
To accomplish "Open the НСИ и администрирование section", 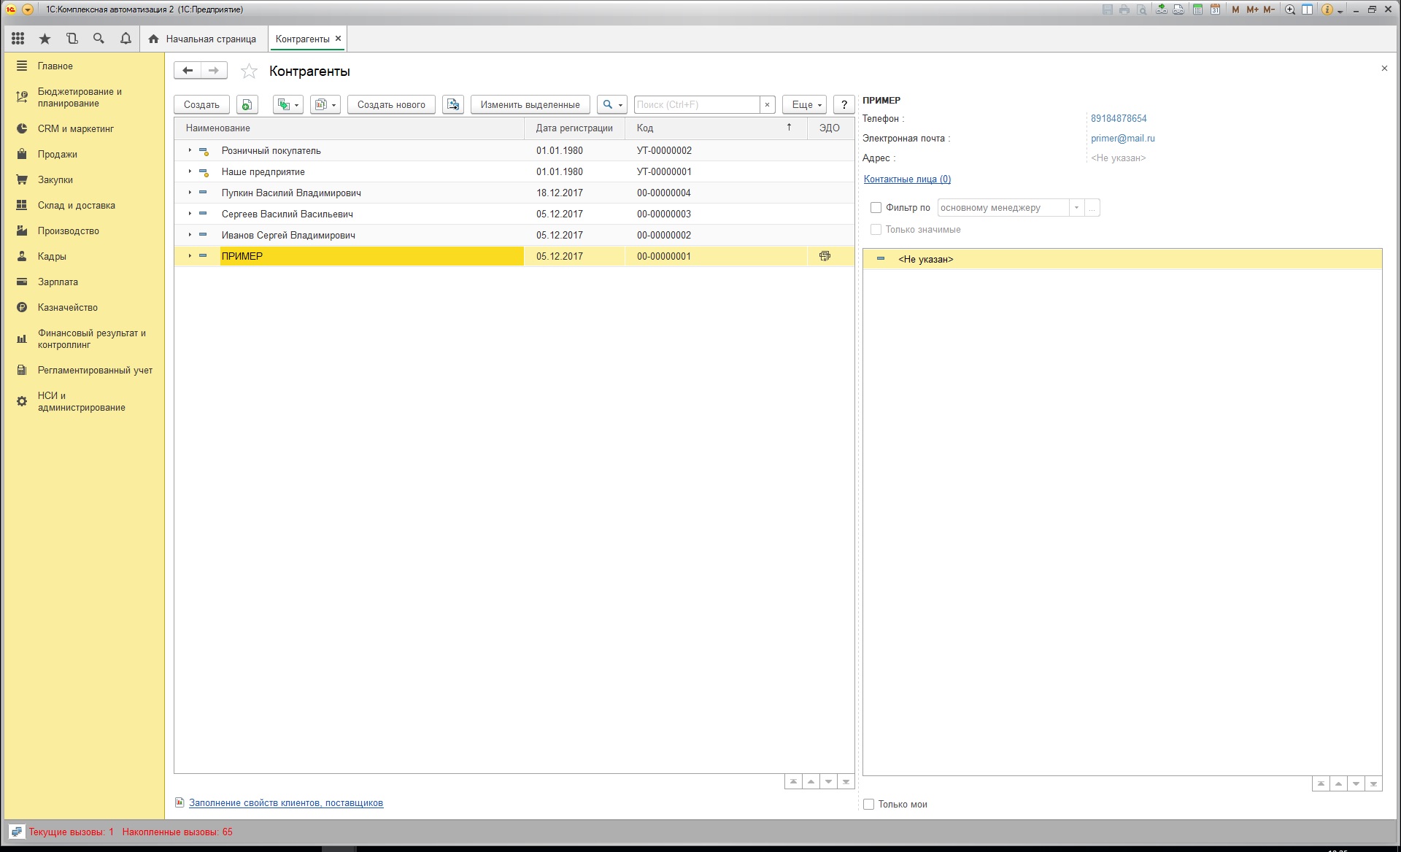I will (x=82, y=401).
